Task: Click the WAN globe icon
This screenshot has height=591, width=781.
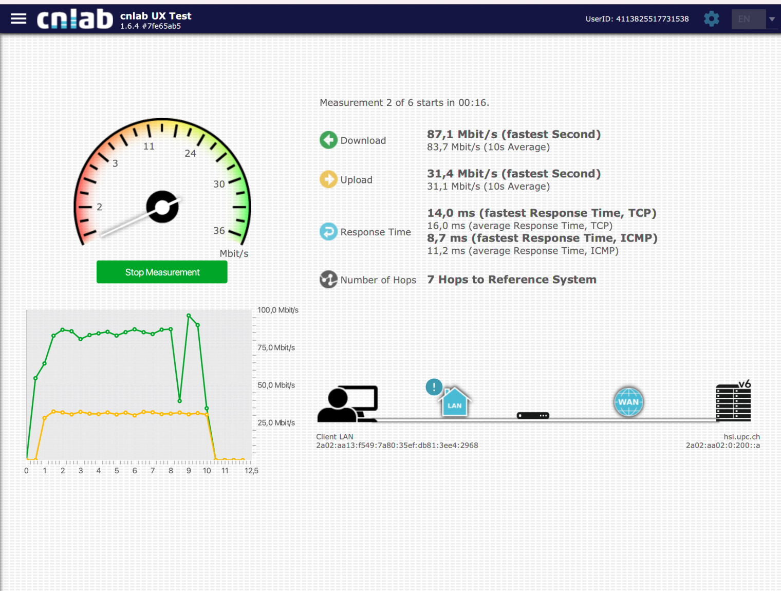Action: 628,402
